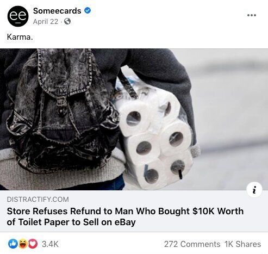The image size is (268, 254).
Task: Click the denim backpack in the photo
Action: [x=61, y=109]
